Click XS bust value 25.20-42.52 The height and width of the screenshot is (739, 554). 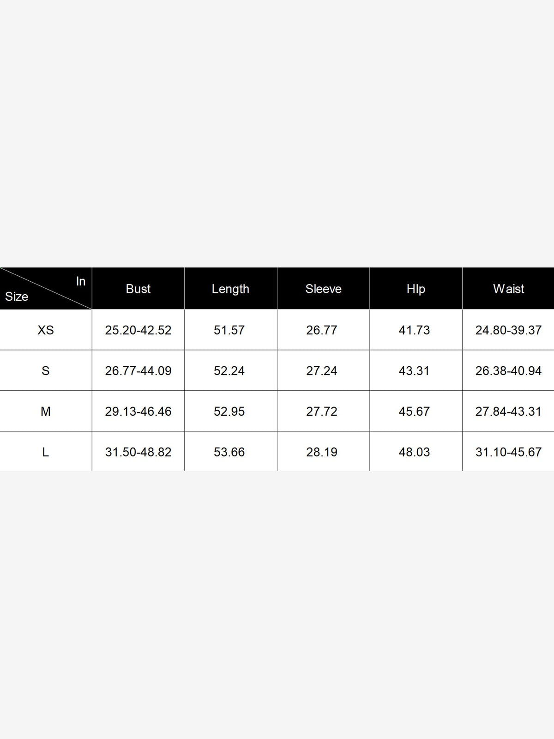pos(138,330)
